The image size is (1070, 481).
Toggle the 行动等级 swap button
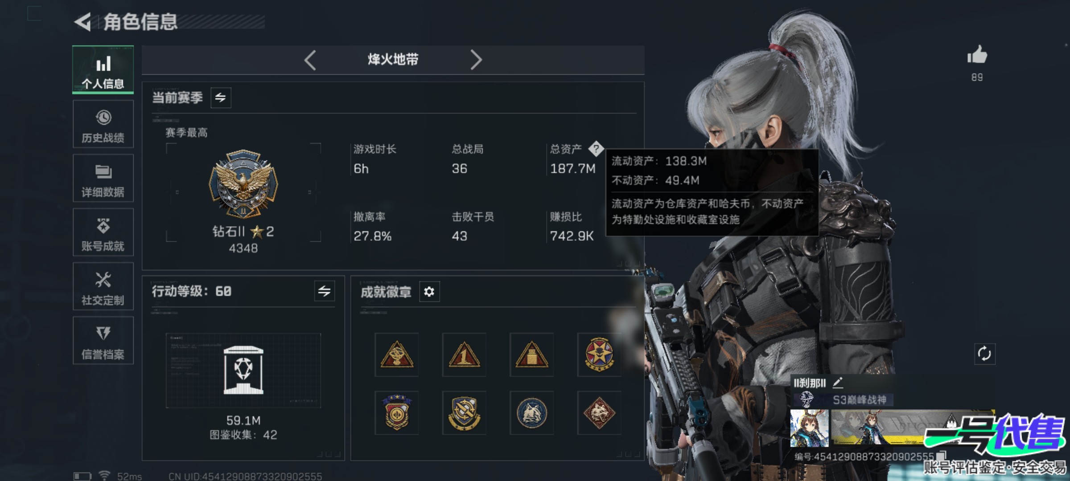point(324,291)
